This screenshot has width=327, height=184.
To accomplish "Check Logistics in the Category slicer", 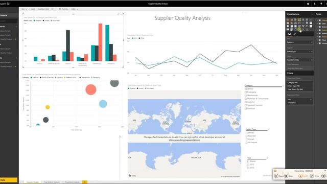I will 246,102.
